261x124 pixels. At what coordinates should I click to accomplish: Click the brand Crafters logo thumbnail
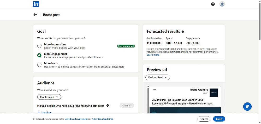[213, 93]
